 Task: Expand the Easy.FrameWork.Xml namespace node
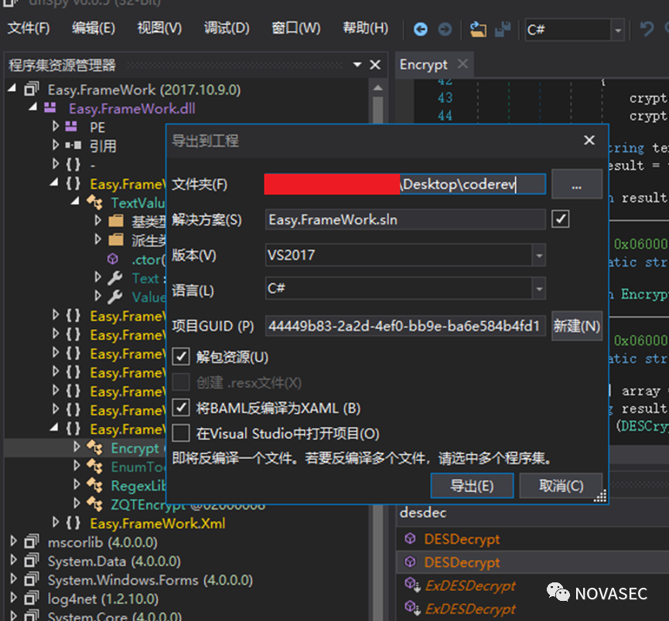[x=56, y=523]
